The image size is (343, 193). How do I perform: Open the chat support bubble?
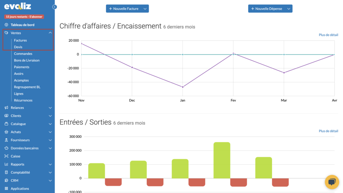tap(332, 182)
